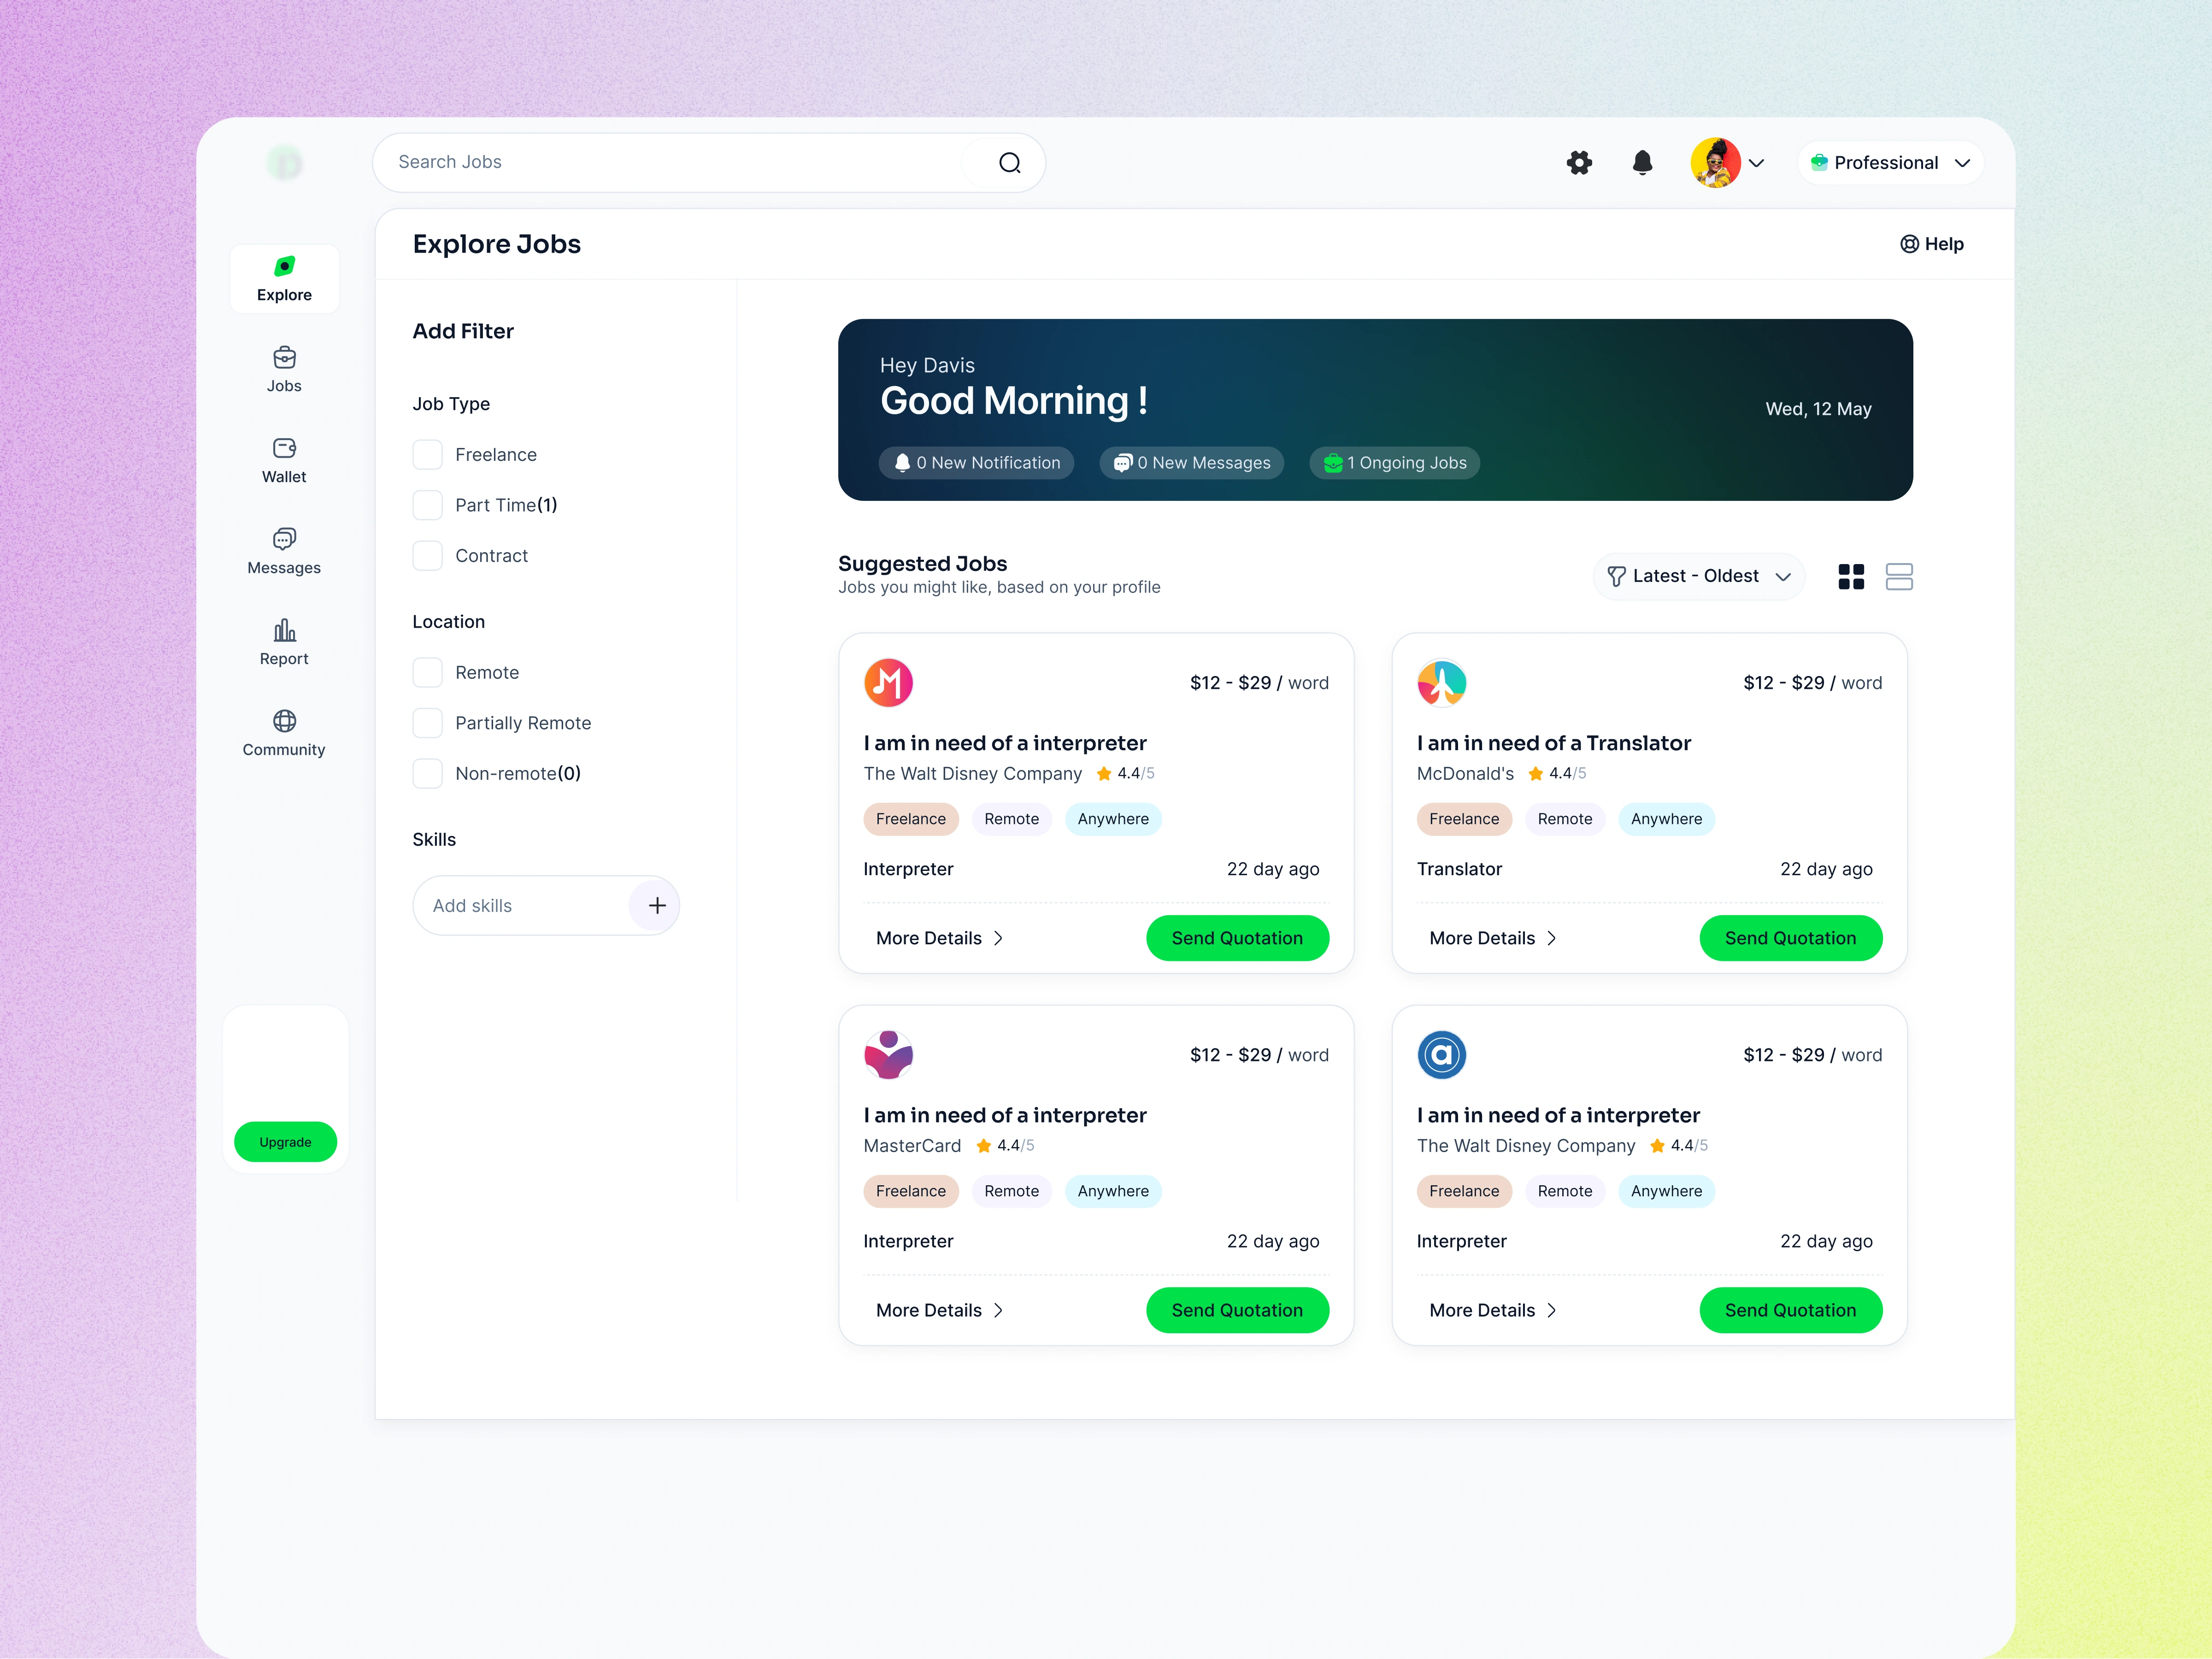The width and height of the screenshot is (2212, 1659).
Task: Open Messages in the sidebar
Action: (284, 552)
